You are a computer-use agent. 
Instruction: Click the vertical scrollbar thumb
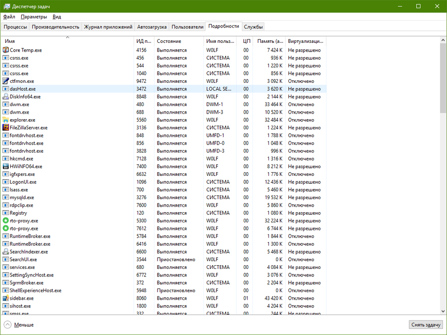click(443, 78)
